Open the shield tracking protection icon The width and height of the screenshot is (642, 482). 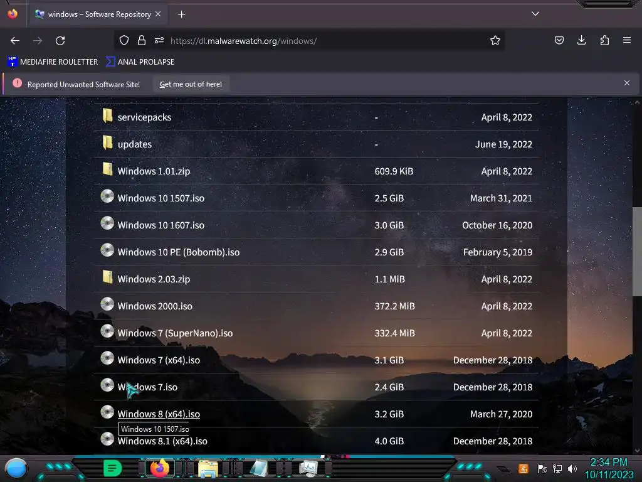coord(124,40)
